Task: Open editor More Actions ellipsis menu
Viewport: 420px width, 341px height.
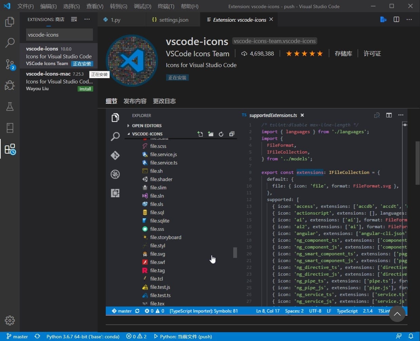Action: [x=409, y=20]
